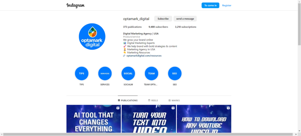Click the horizontal scrollbar at the bottom
Viewport: 301px width, 136px height.
point(147,134)
